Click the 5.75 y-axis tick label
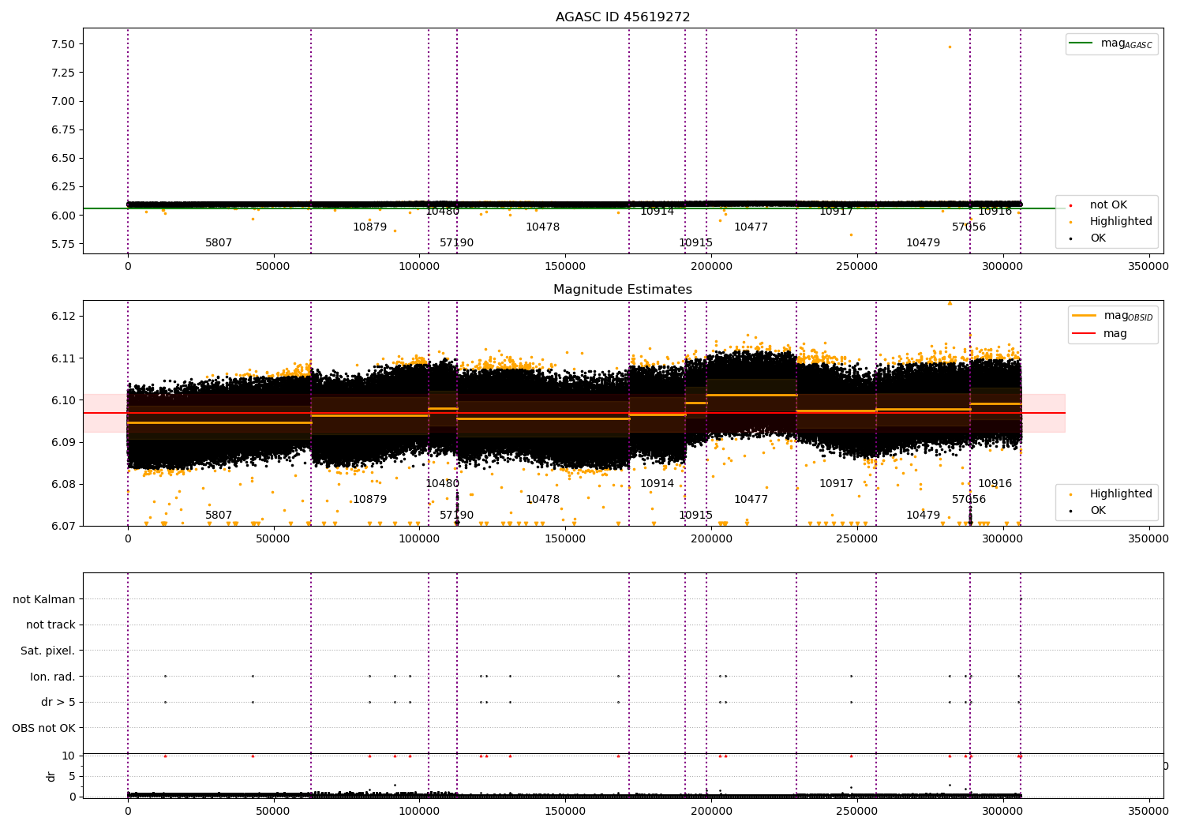Screen dimensions: 1184x829 coord(62,244)
